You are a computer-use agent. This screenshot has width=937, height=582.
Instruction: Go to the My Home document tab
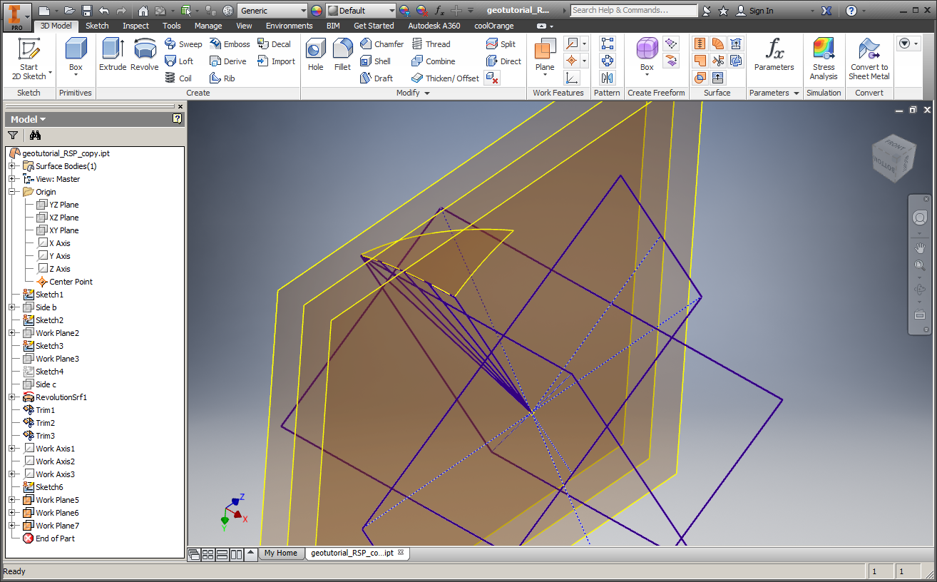[280, 553]
